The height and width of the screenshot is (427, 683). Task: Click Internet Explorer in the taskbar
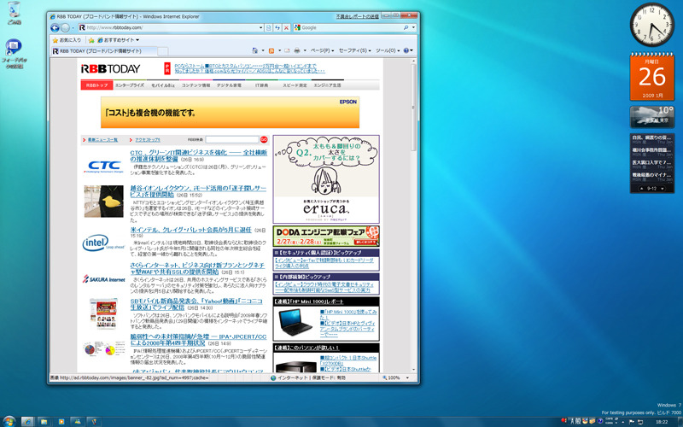pos(27,421)
